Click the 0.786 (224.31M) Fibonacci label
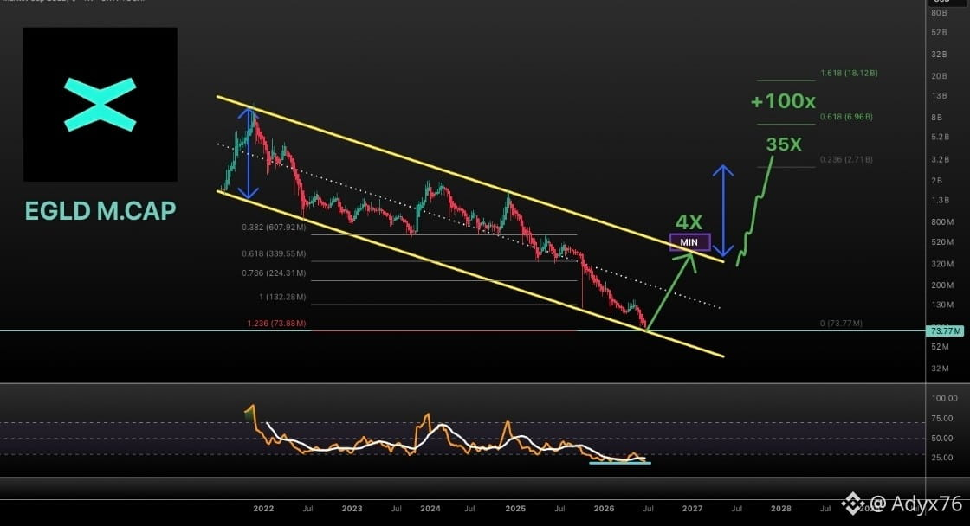The image size is (970, 526). click(274, 273)
